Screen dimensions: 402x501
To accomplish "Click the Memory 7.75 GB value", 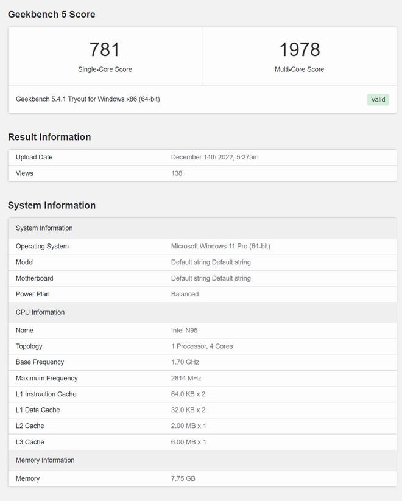I will point(183,478).
